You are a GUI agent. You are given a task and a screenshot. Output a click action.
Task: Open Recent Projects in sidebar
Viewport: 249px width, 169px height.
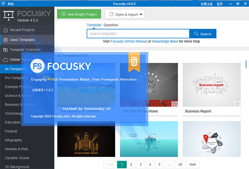point(27,30)
